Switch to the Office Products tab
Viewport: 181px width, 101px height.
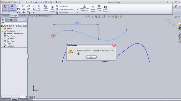(x=43, y=16)
